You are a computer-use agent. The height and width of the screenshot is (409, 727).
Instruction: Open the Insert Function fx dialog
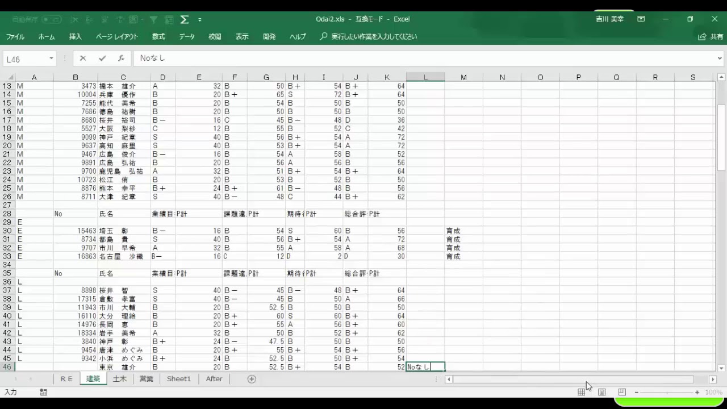tap(121, 58)
